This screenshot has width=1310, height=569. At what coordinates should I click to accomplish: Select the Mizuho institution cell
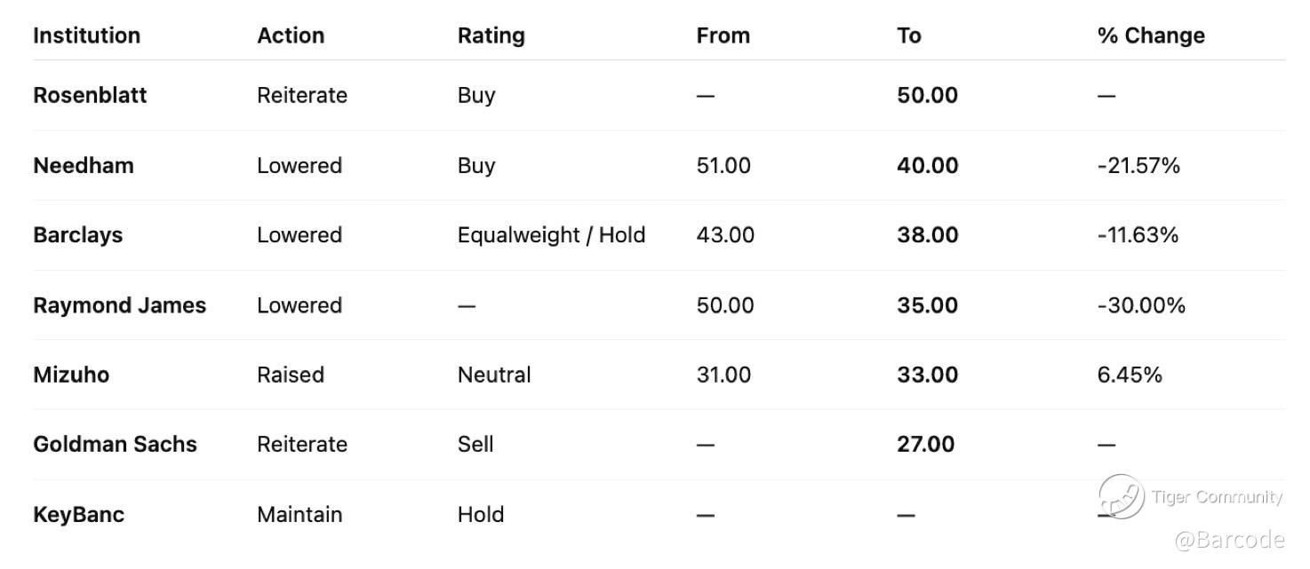point(71,375)
